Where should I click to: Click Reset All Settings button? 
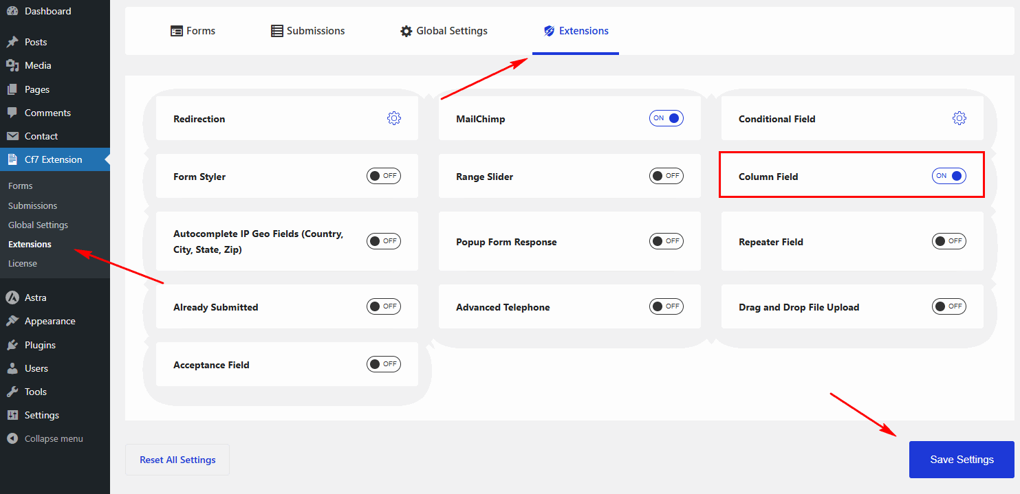pos(177,460)
